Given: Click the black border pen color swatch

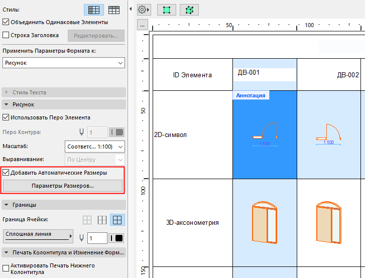Looking at the screenshot, I should point(116,238).
